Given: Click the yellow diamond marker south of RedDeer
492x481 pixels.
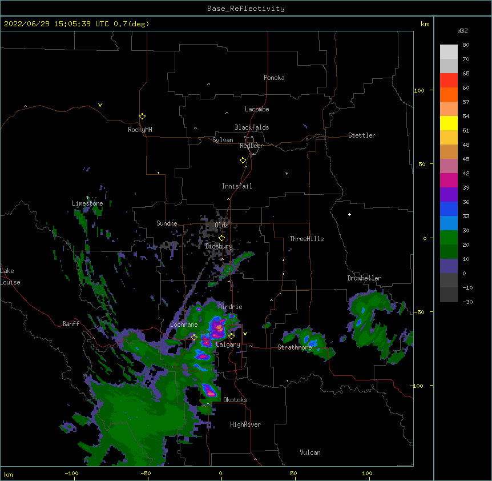Looking at the screenshot, I should coord(243,161).
